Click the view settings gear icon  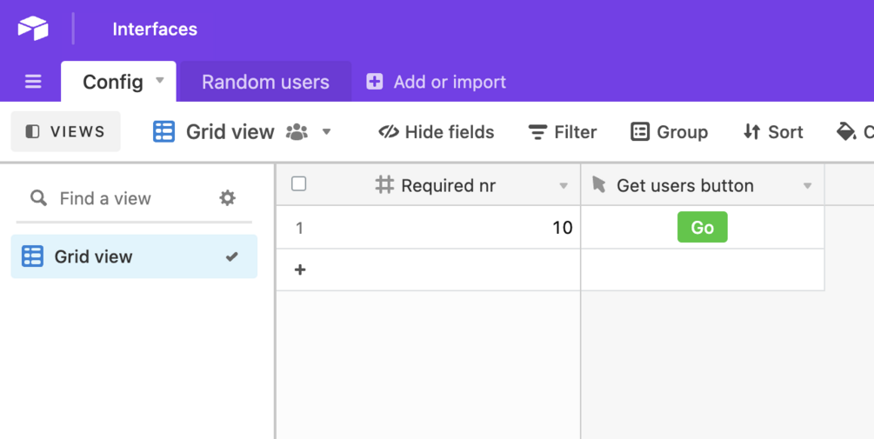click(228, 198)
